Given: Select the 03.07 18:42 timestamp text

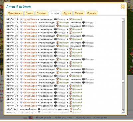Looking at the screenshot, I should click(x=12, y=109).
